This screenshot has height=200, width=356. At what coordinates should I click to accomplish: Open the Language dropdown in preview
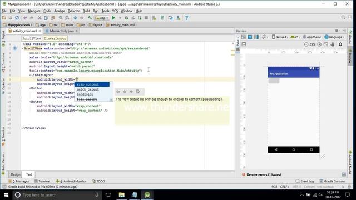pyautogui.click(x=334, y=37)
